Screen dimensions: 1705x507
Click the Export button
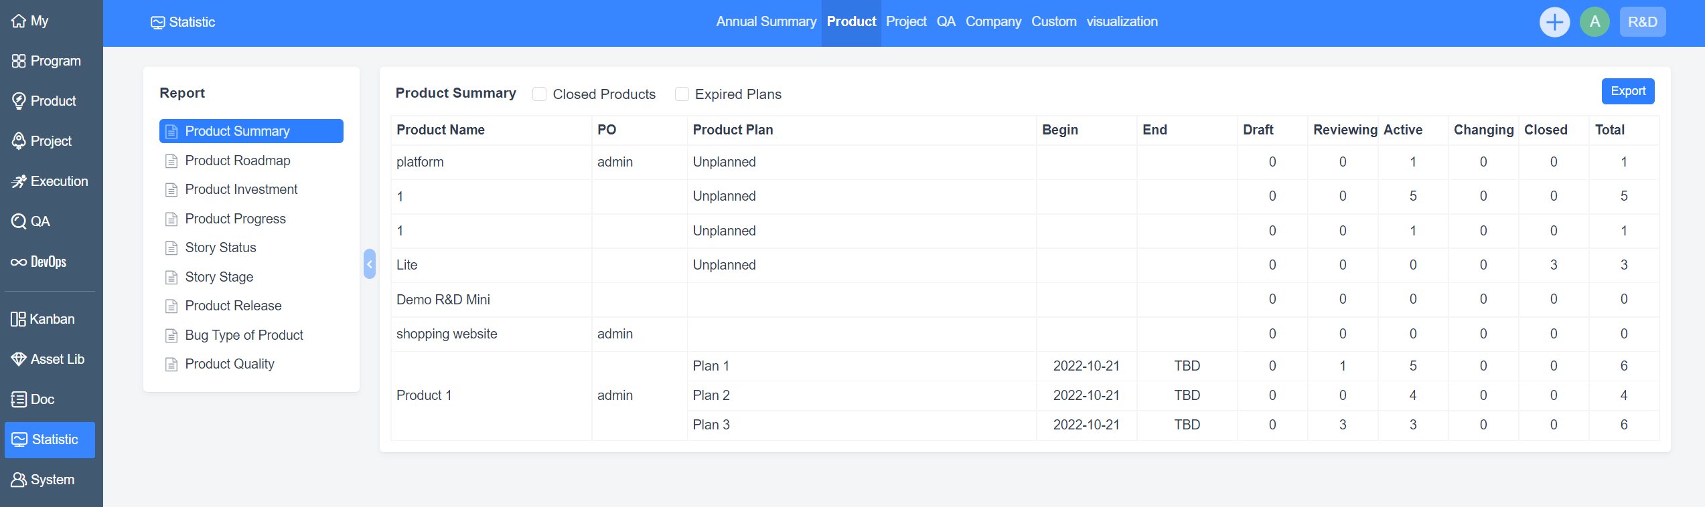click(1627, 92)
